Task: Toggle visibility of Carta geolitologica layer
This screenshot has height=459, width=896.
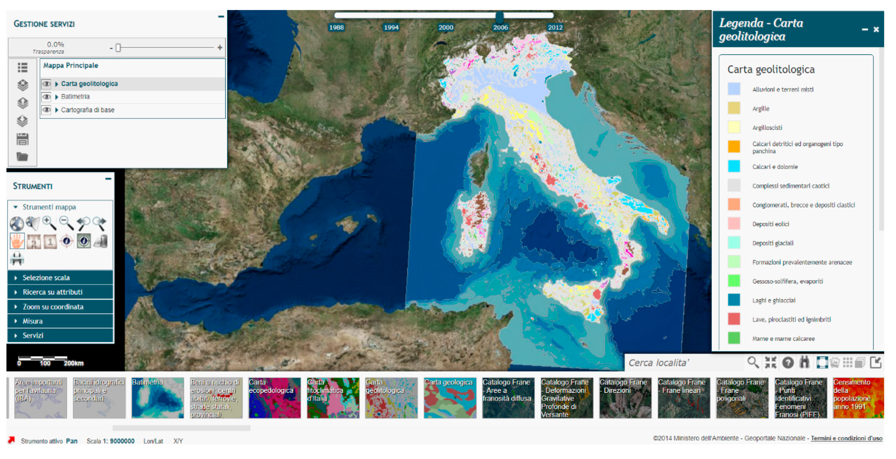Action: [46, 84]
